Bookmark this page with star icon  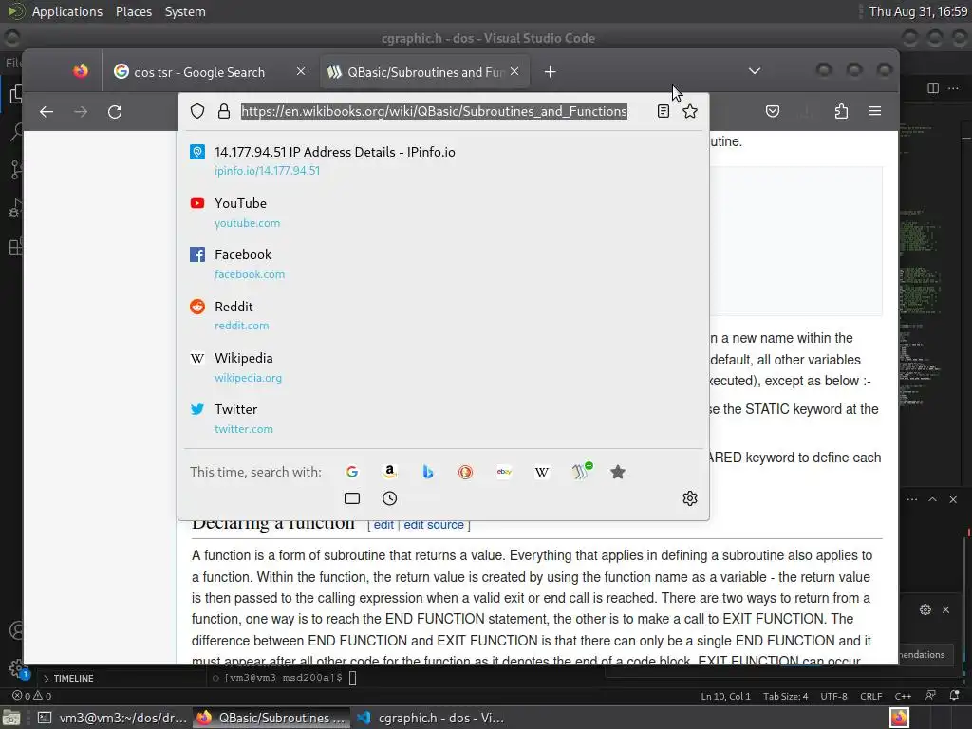(x=690, y=112)
